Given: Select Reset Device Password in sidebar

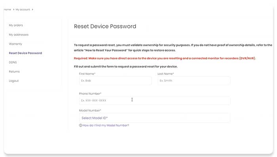Looking at the screenshot, I should [25, 53].
